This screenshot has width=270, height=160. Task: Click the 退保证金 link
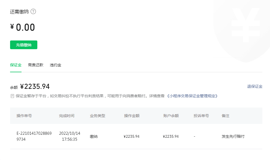255,86
